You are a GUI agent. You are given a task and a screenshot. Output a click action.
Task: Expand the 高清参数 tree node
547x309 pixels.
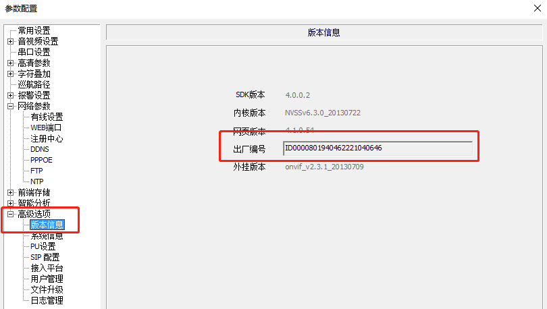click(x=11, y=63)
